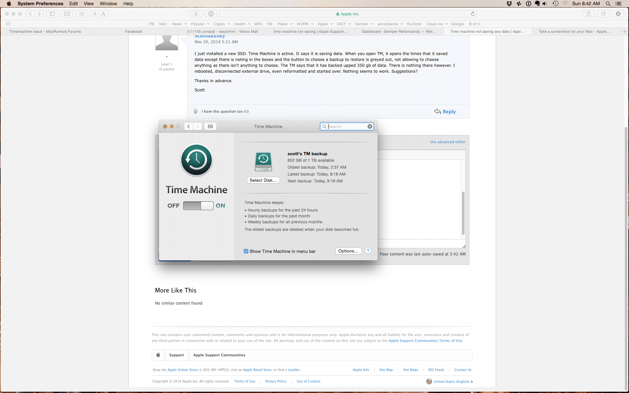This screenshot has width=629, height=393.
Task: Click the Wi-Fi status icon
Action: (565, 4)
